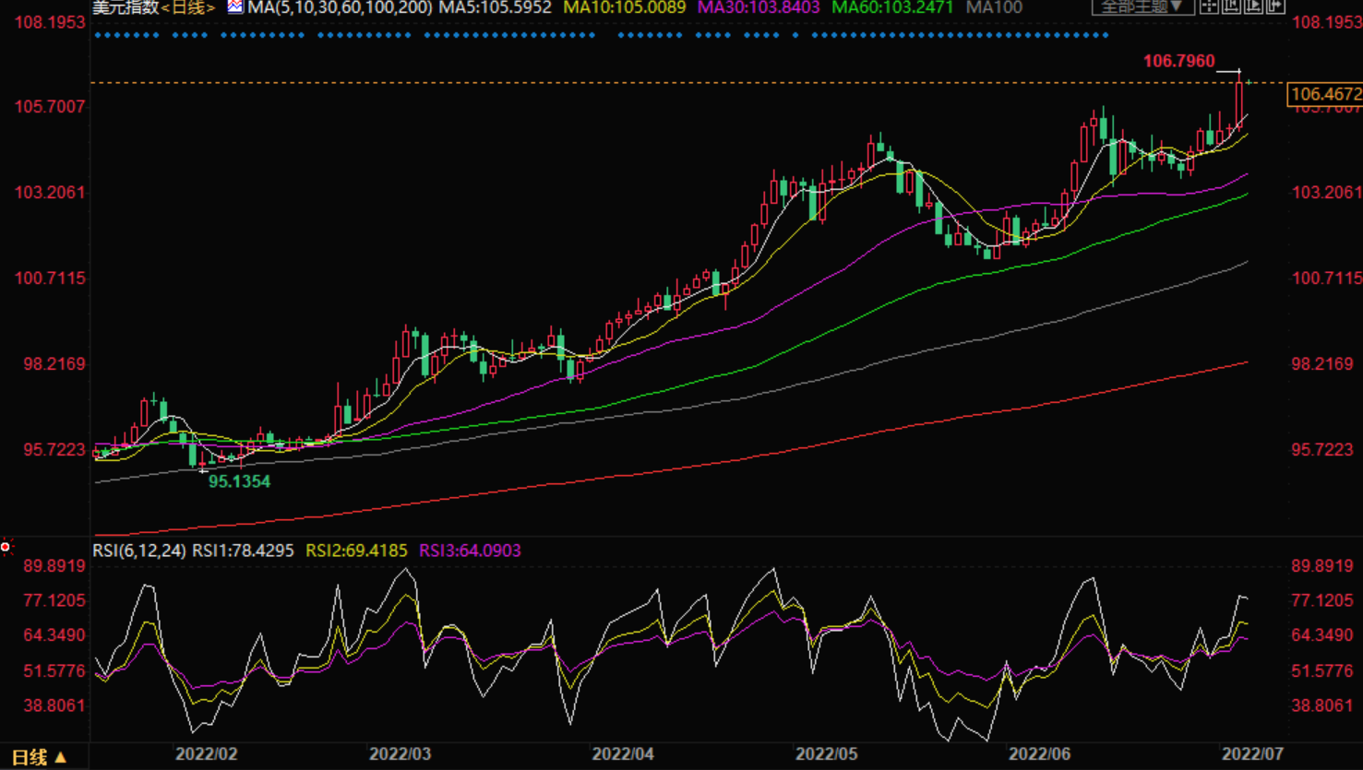Click the MA5:105.5952 legend label
The image size is (1363, 770).
[495, 7]
